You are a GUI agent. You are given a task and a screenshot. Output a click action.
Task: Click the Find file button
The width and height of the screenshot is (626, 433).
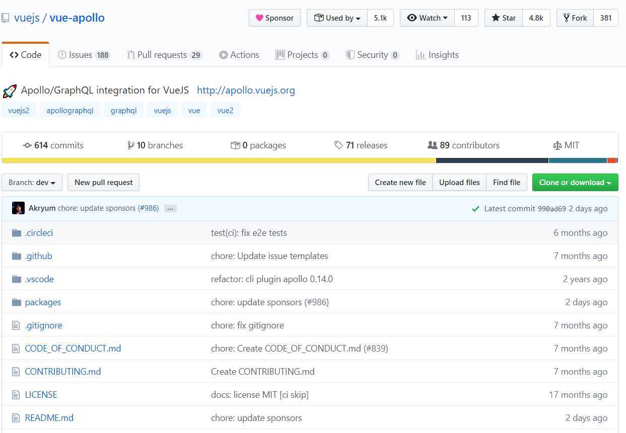coord(507,183)
